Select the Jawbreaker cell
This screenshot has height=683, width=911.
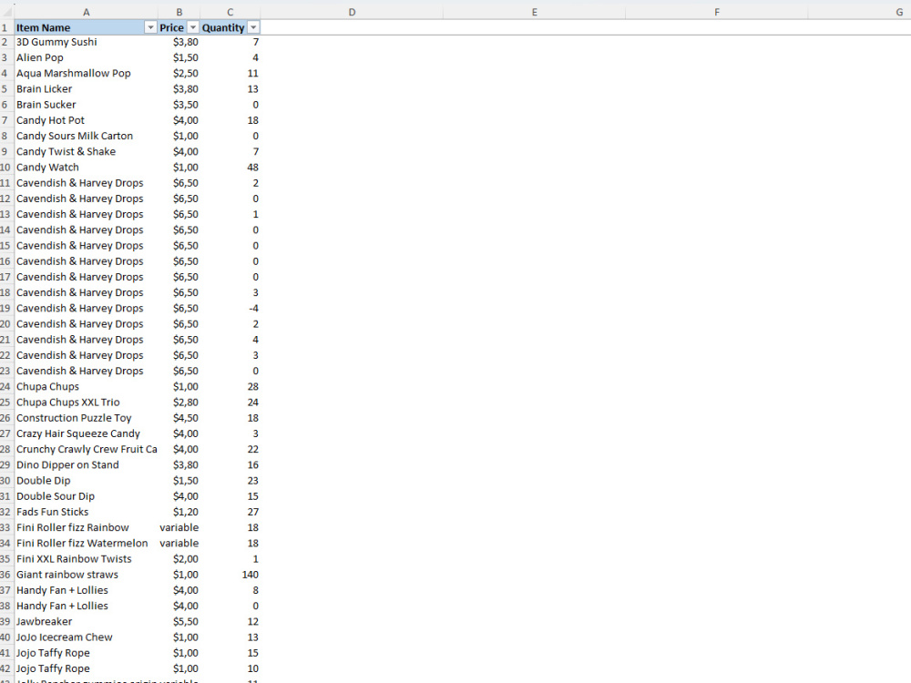coord(86,622)
